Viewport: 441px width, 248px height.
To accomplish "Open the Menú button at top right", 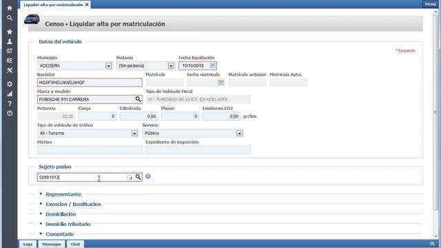I will [430, 4].
